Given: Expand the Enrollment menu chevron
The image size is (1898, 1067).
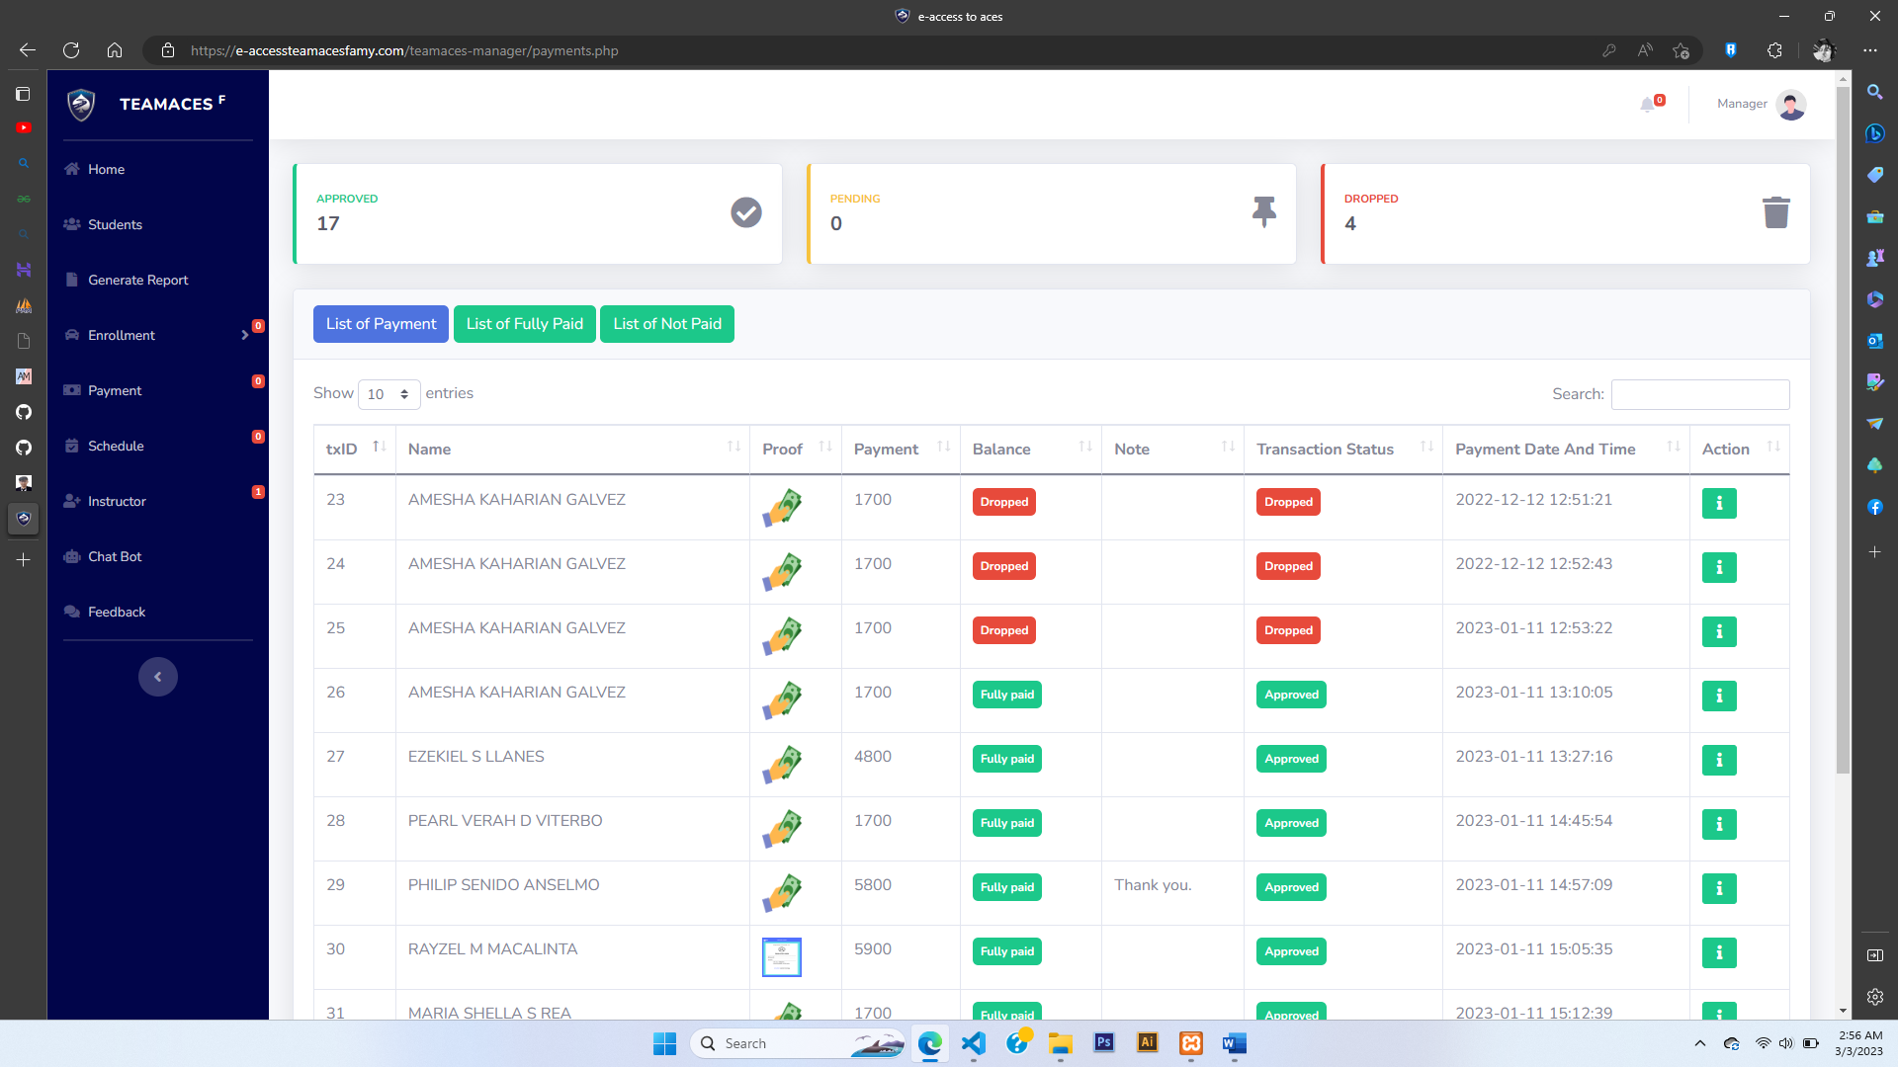Looking at the screenshot, I should coord(245,335).
